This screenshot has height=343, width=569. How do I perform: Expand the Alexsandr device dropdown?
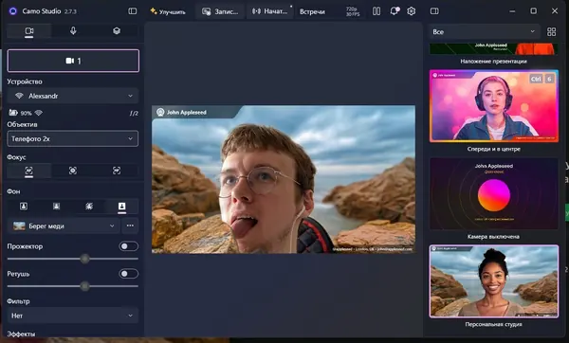coord(73,96)
